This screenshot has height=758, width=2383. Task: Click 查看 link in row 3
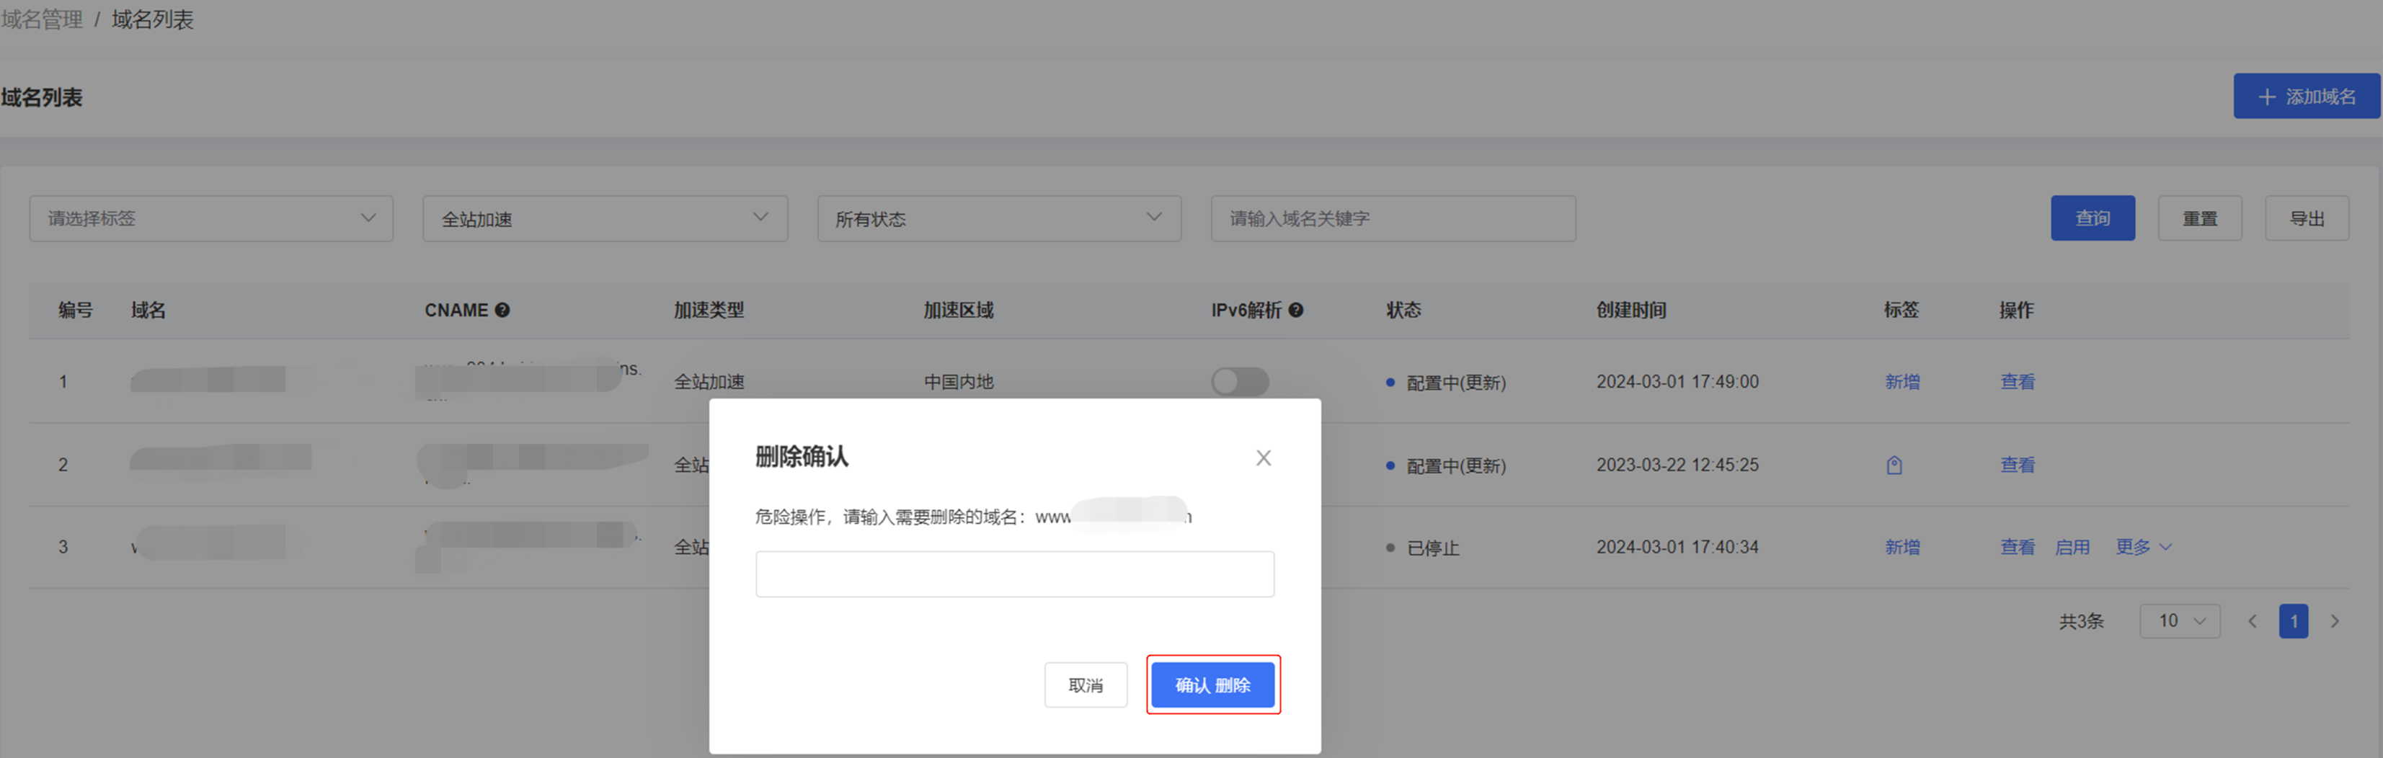[x=2018, y=547]
